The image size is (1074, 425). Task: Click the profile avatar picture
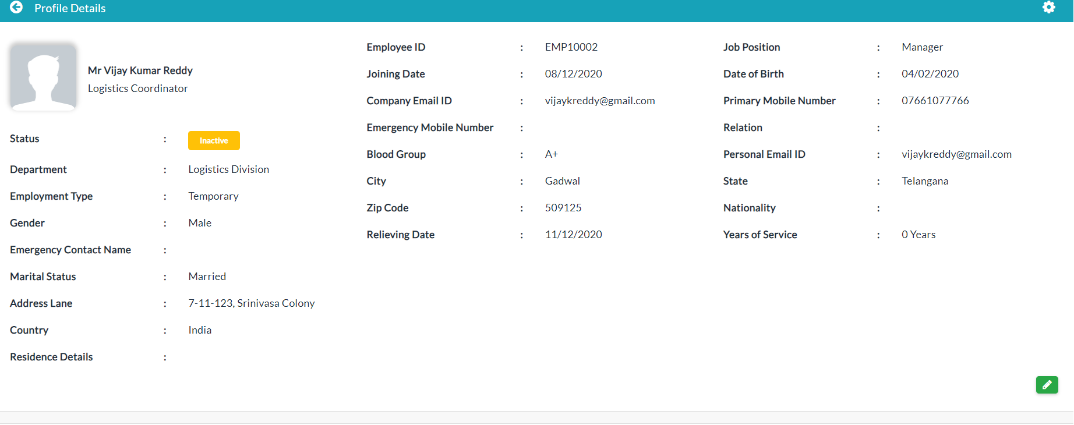click(43, 77)
